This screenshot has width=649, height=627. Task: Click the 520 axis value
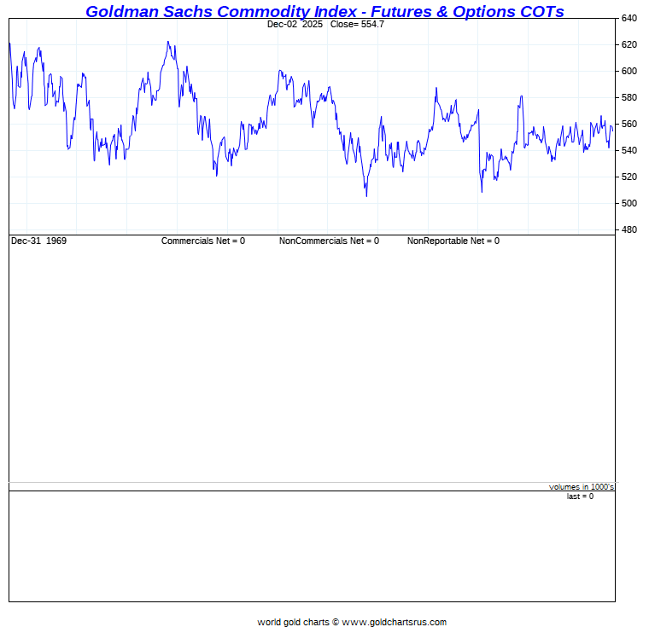[629, 177]
